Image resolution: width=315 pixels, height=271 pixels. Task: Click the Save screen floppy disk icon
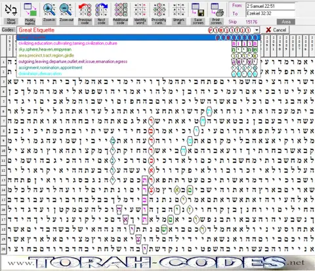coord(198,9)
